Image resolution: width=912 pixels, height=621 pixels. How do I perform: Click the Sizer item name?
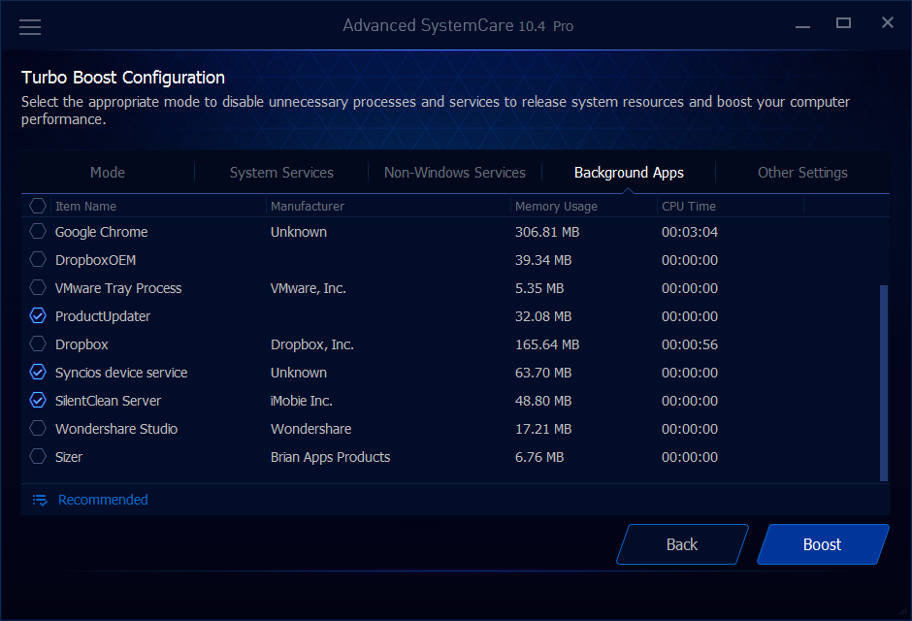pyautogui.click(x=69, y=457)
